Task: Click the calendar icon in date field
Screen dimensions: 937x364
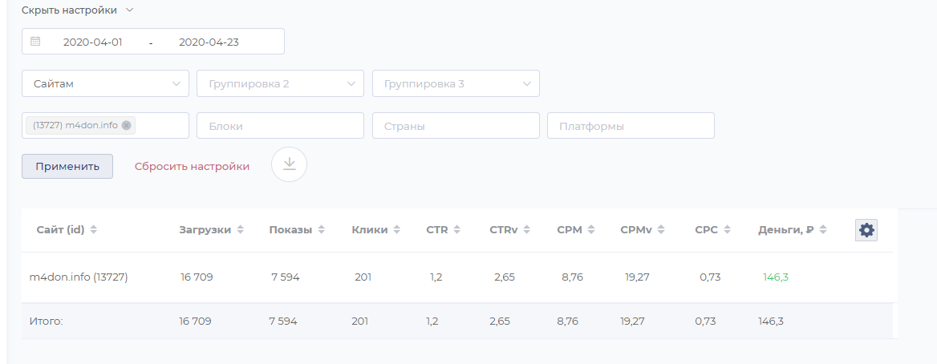Action: pyautogui.click(x=35, y=41)
